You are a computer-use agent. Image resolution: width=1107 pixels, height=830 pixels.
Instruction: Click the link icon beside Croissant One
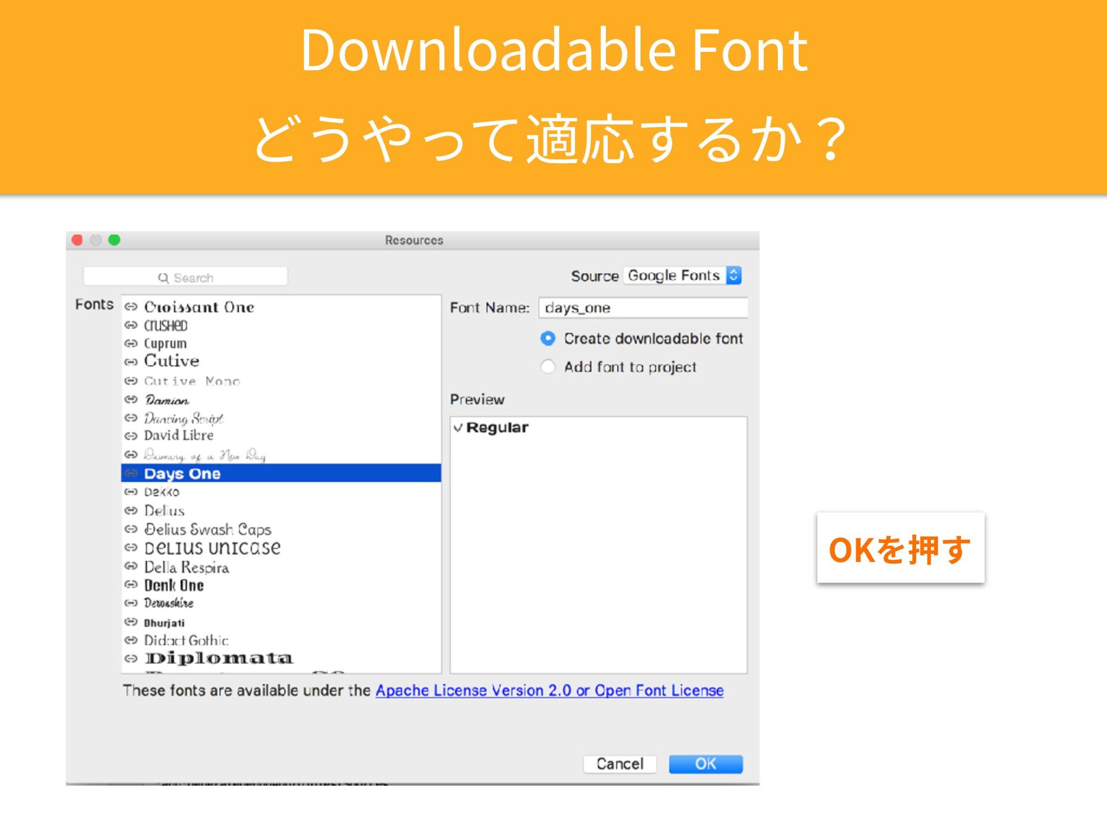click(x=131, y=307)
